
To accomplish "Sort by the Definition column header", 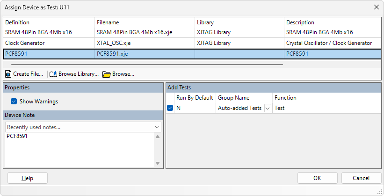I will click(x=17, y=22).
